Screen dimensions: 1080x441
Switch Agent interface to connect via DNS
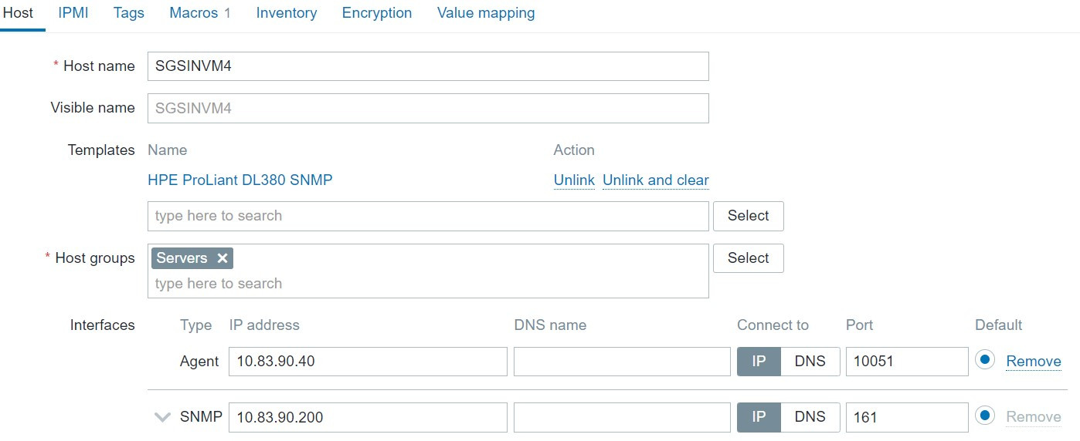[x=810, y=361]
